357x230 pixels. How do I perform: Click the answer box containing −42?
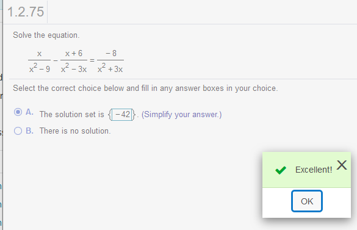pyautogui.click(x=122, y=115)
